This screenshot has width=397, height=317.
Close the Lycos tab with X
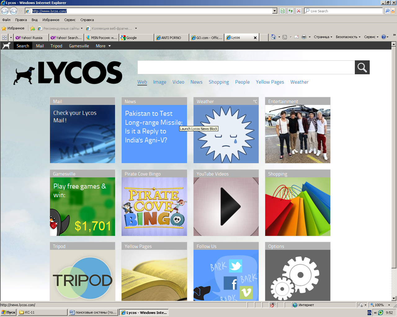tap(255, 38)
